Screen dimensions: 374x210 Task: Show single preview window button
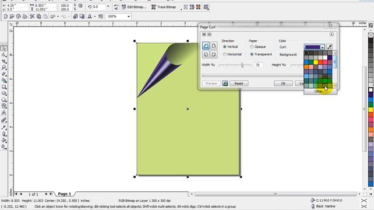coord(209,34)
